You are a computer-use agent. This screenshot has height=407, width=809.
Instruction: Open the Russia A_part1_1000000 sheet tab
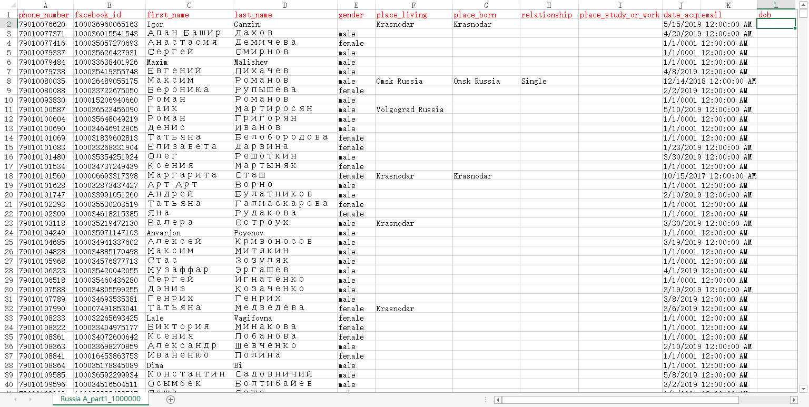tap(100, 399)
